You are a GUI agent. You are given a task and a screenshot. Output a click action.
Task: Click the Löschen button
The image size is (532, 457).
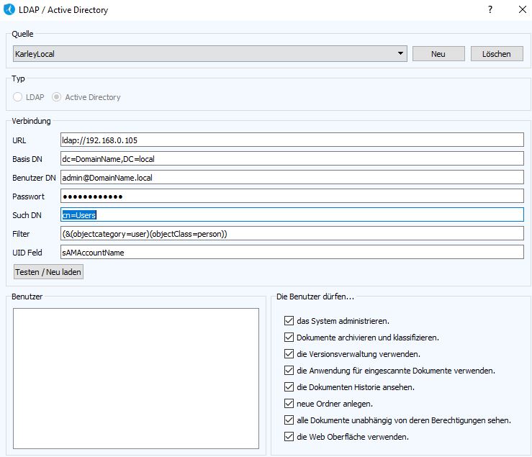pyautogui.click(x=497, y=54)
